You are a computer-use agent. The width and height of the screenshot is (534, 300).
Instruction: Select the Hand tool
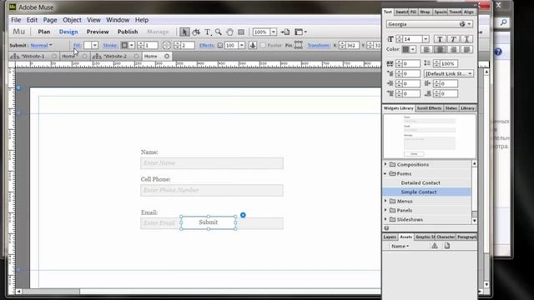[230, 32]
